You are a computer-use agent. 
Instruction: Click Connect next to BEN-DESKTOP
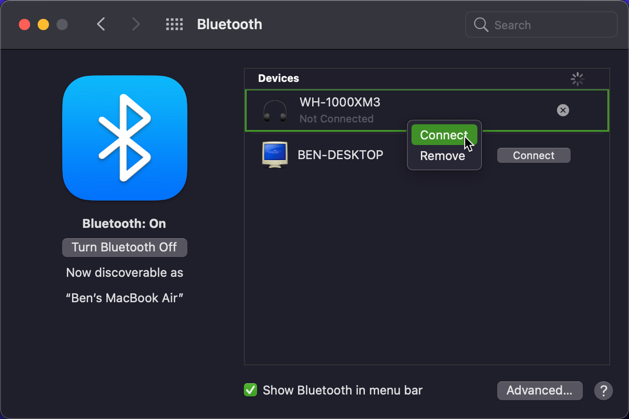click(533, 155)
